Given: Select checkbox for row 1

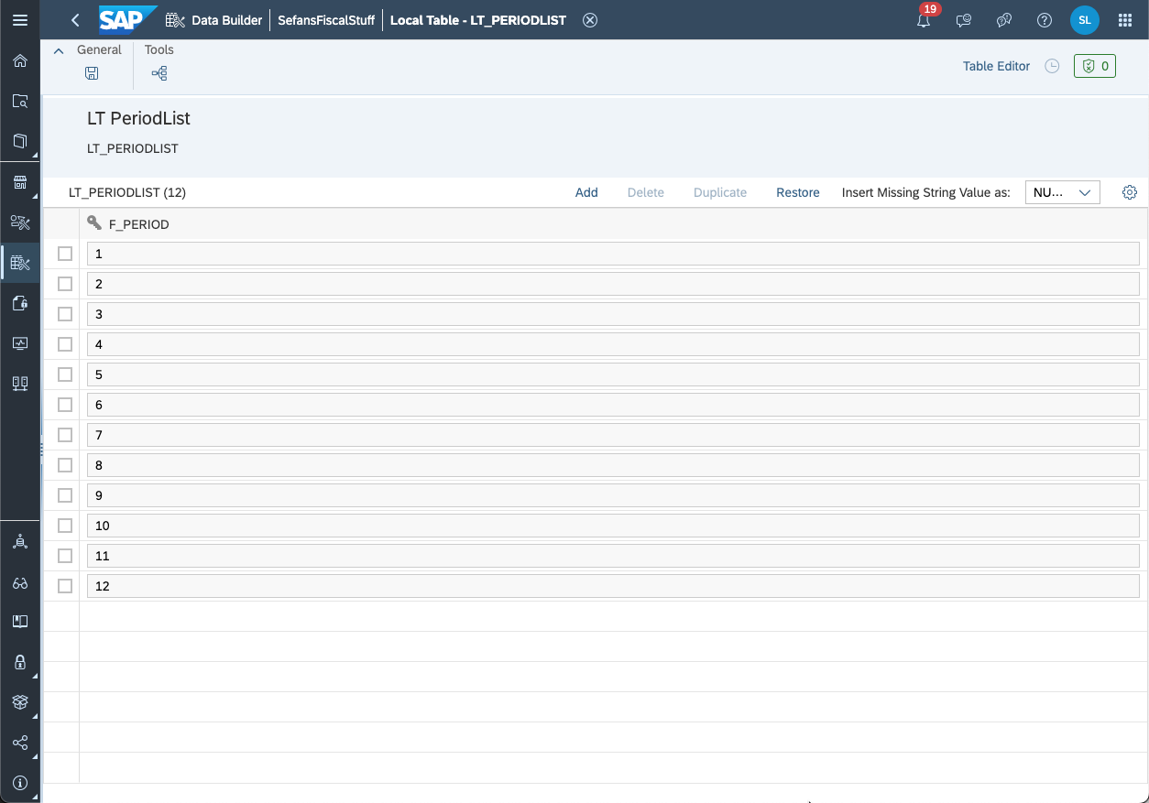Looking at the screenshot, I should (x=65, y=254).
